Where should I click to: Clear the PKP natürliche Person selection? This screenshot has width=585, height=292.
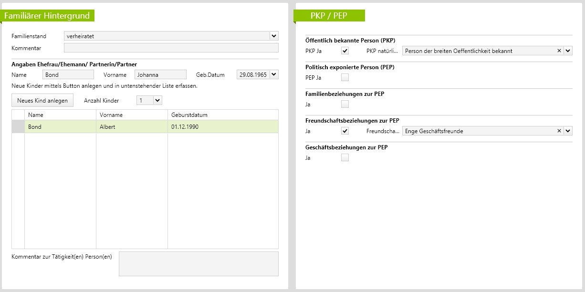[x=559, y=51]
